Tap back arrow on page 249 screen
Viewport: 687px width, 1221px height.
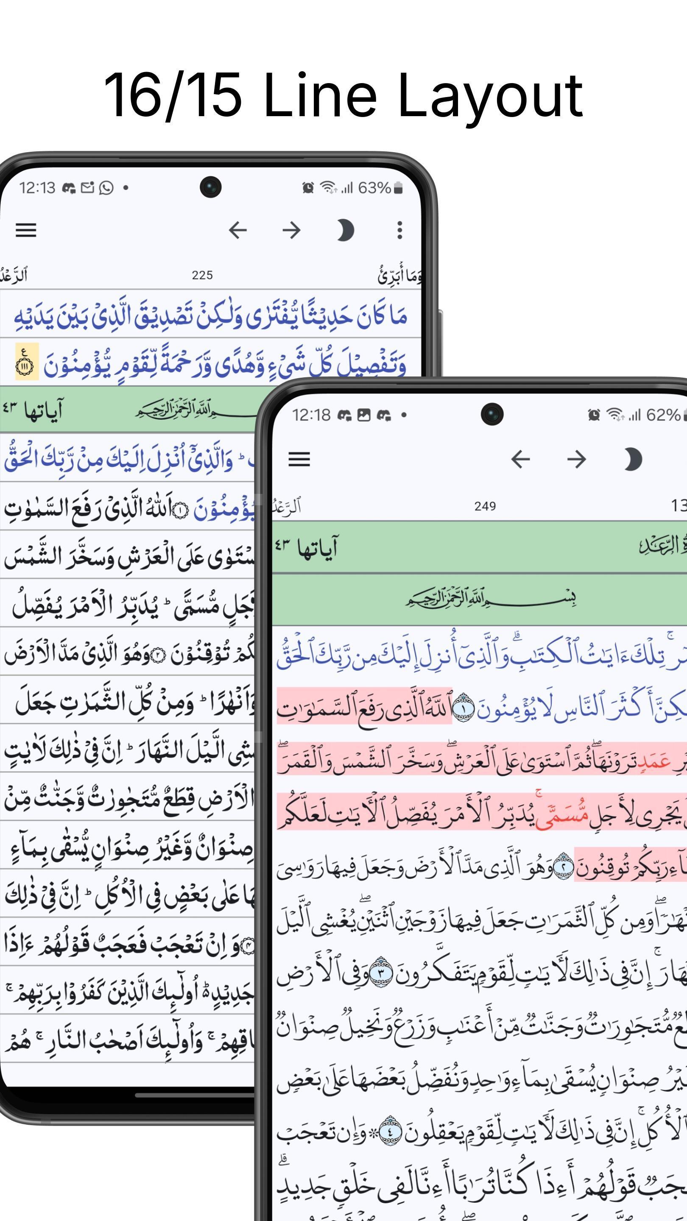click(520, 459)
